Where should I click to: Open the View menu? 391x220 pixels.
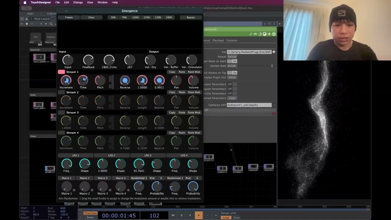click(90, 2)
